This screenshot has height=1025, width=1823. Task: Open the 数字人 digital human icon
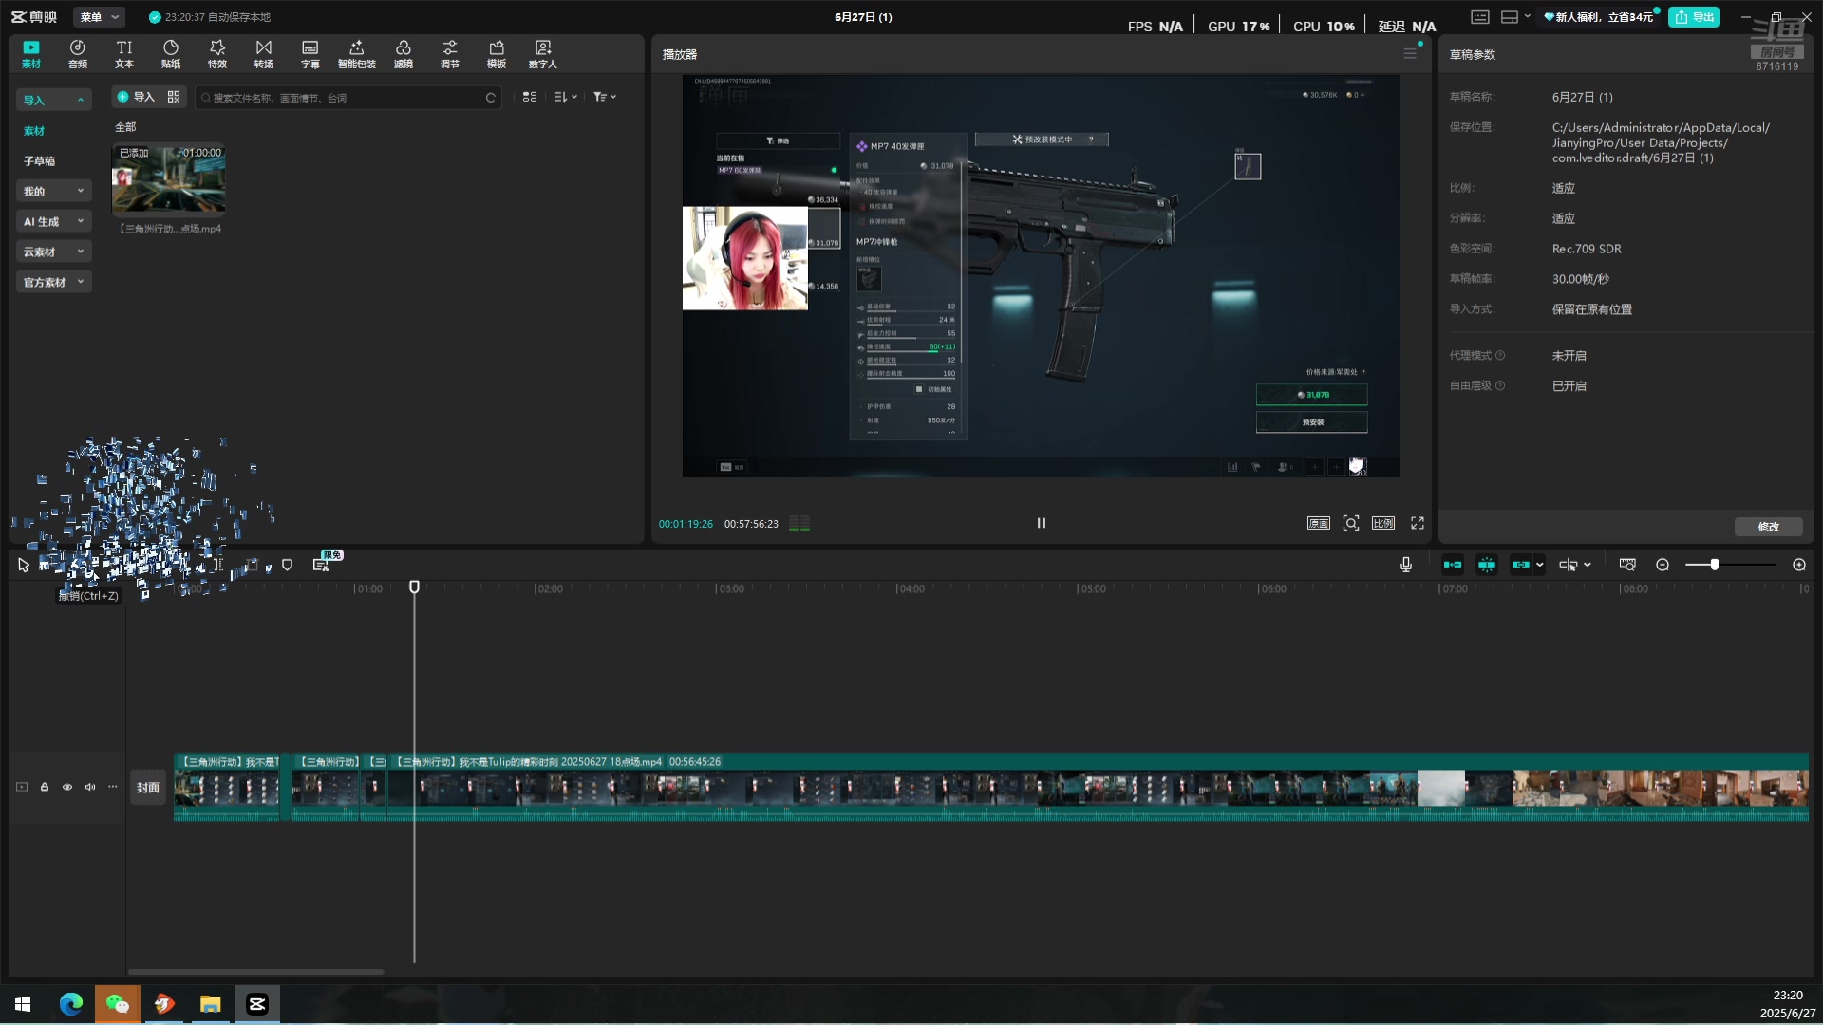[x=543, y=54]
